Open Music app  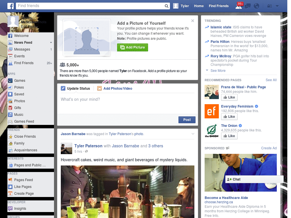tap(31, 115)
